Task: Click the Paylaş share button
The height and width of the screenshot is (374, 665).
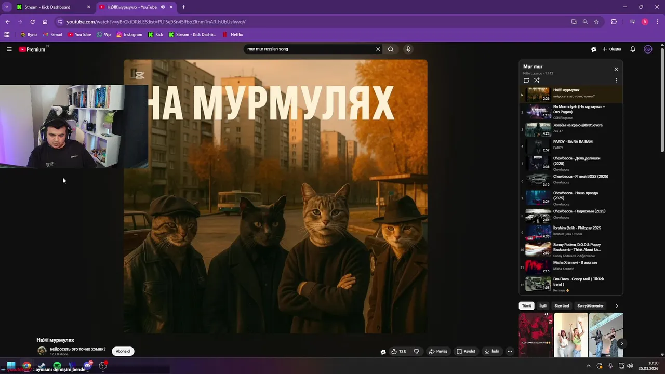Action: click(x=438, y=352)
